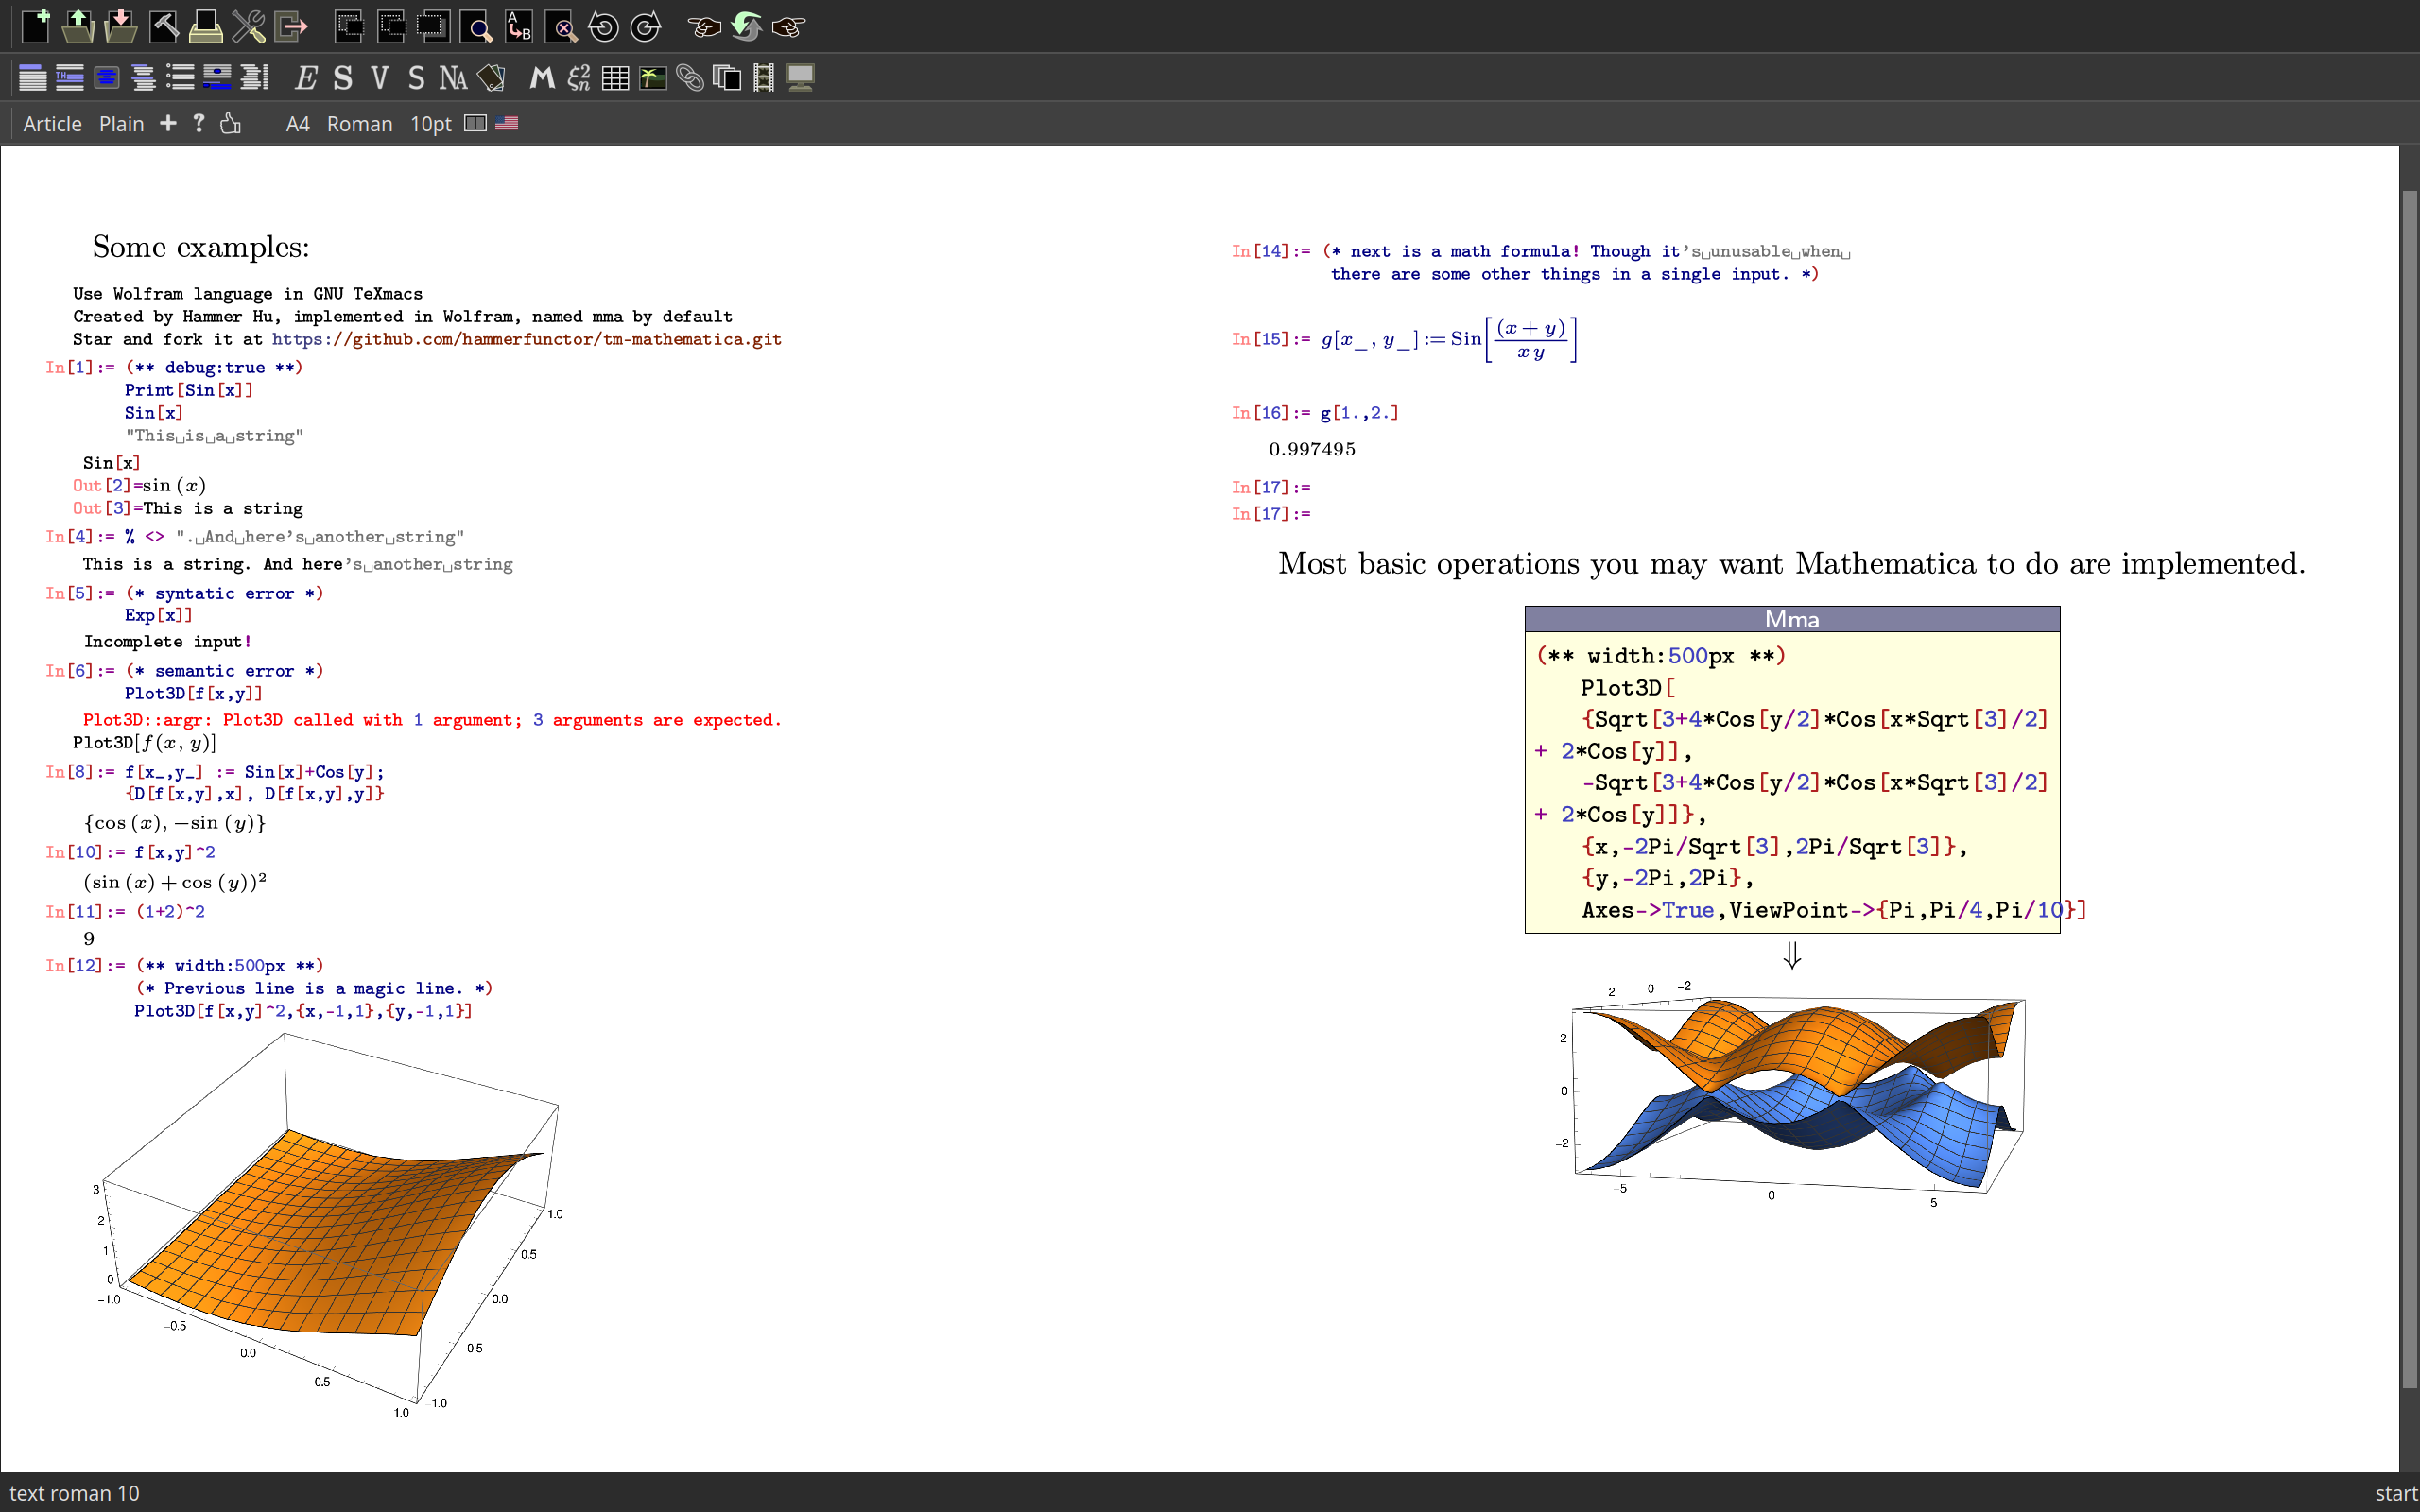The image size is (2420, 1512).
Task: Open the A4 page size menu
Action: pyautogui.click(x=297, y=124)
